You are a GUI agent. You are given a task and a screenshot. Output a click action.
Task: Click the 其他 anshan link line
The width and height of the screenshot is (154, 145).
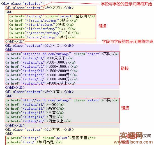[42, 37]
